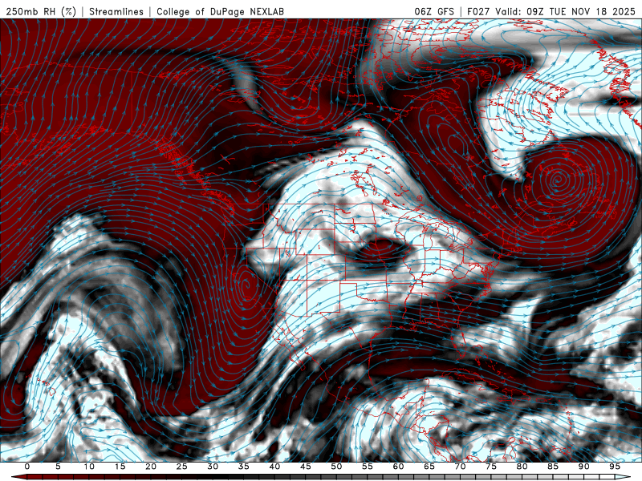Click the colorbar label "20"

(x=151, y=467)
